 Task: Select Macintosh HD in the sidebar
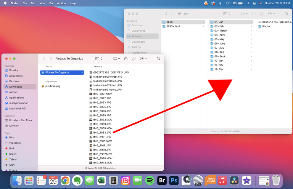coord(18,108)
